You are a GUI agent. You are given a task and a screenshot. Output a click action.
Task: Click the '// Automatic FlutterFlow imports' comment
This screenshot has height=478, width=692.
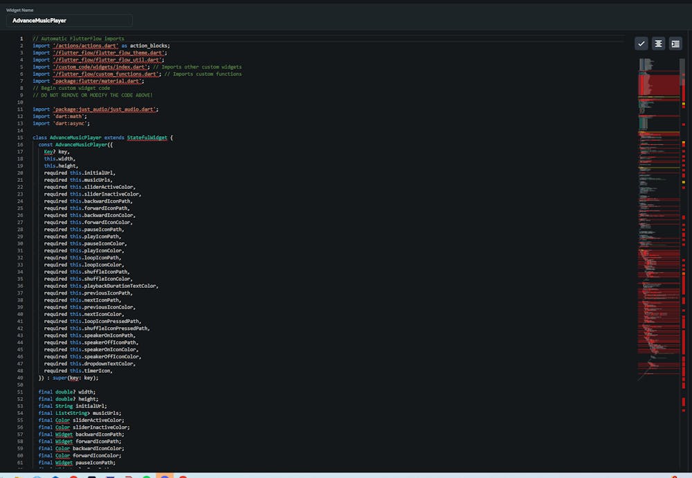[78, 39]
